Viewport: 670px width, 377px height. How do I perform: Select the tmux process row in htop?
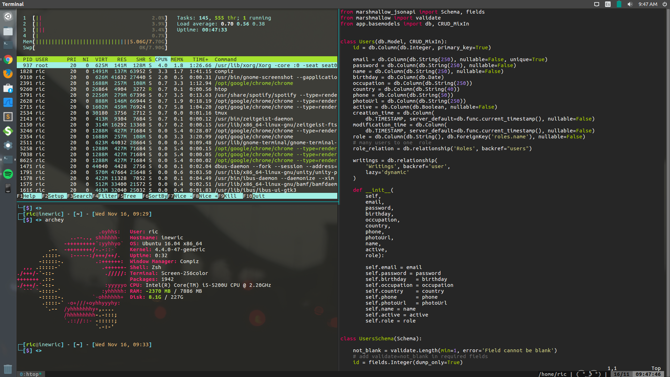[x=177, y=113]
